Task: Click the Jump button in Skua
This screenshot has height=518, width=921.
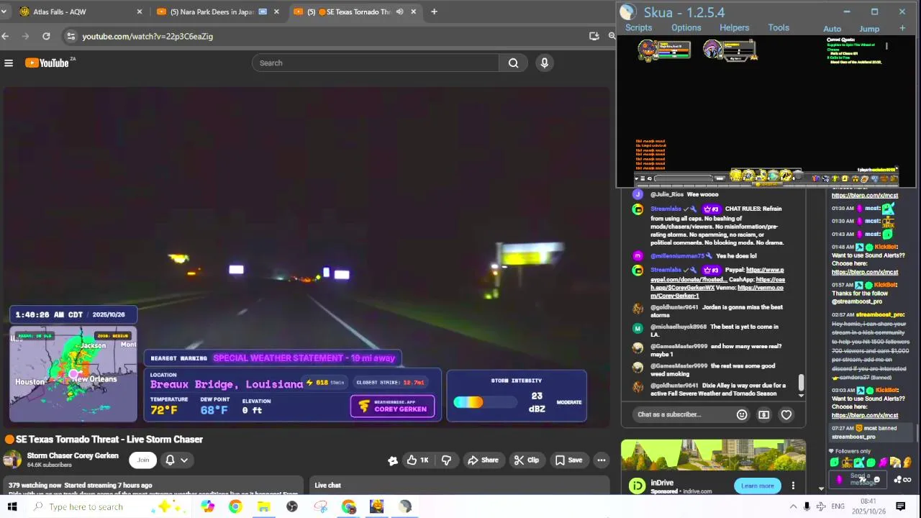Action: pos(869,29)
